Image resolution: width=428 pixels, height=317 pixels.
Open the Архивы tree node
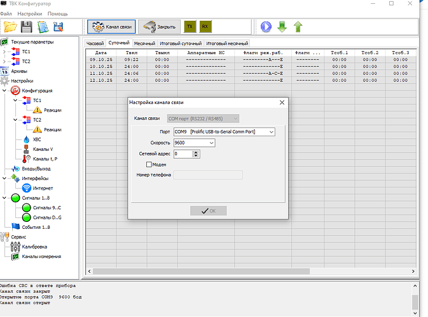[x=19, y=71]
